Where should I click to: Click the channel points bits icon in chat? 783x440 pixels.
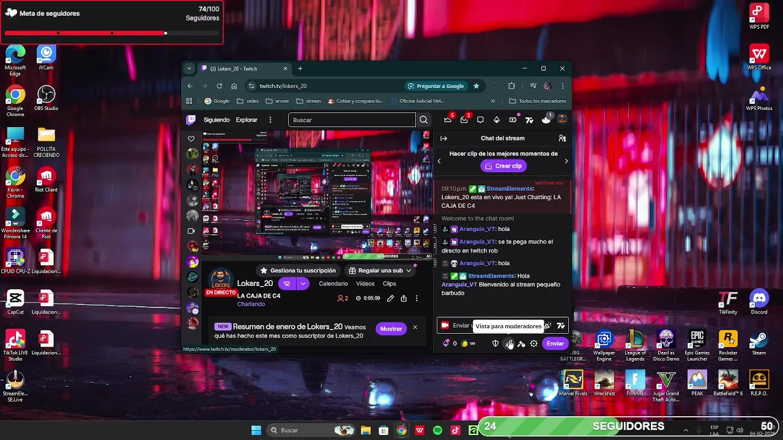(x=447, y=343)
